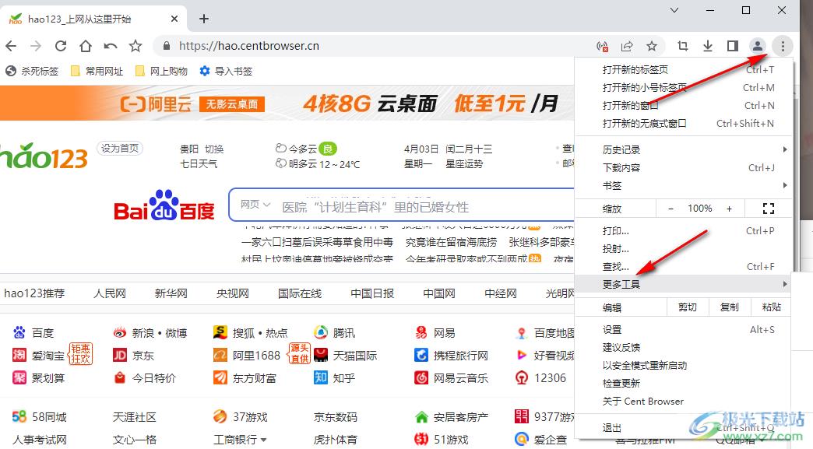Click 星座运势 link
Image resolution: width=813 pixels, height=449 pixels.
(465, 164)
